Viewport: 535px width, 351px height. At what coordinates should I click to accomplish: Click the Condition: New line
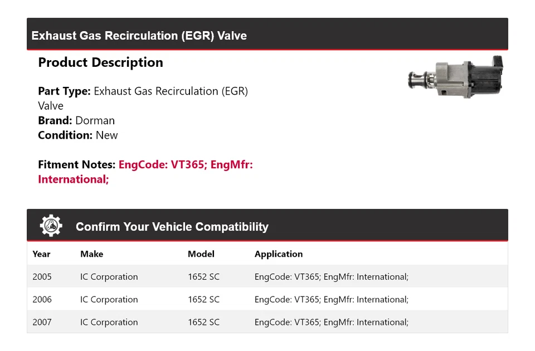(x=78, y=135)
